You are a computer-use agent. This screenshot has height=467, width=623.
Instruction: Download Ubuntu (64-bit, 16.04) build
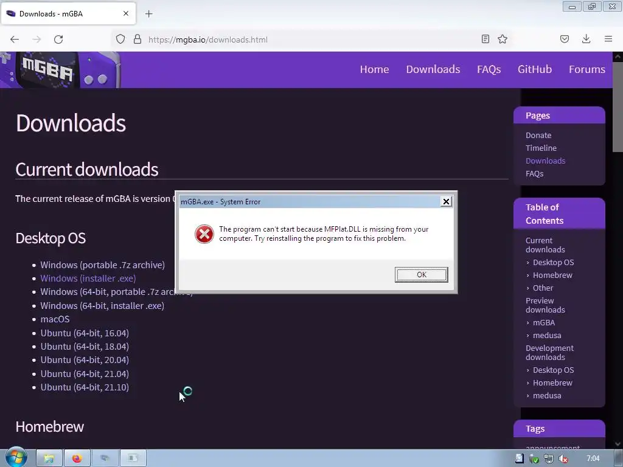(85, 333)
